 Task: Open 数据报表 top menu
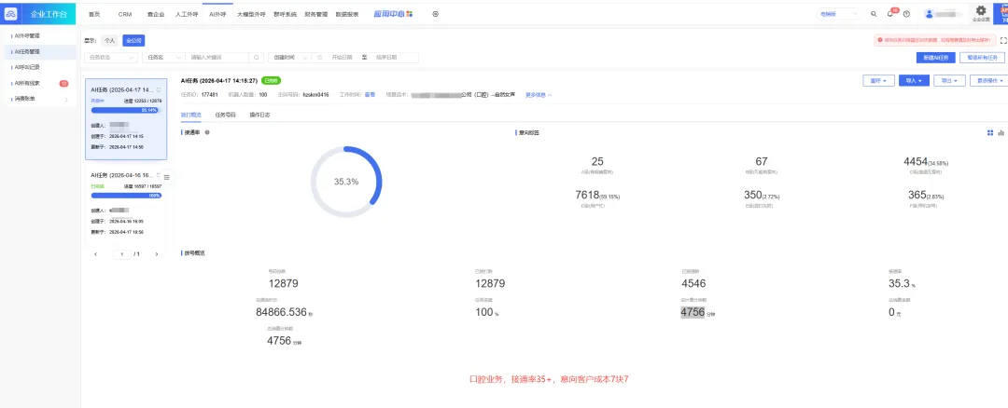click(347, 13)
